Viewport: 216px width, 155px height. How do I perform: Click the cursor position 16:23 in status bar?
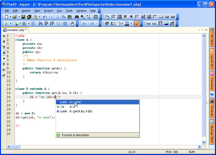click(x=132, y=152)
